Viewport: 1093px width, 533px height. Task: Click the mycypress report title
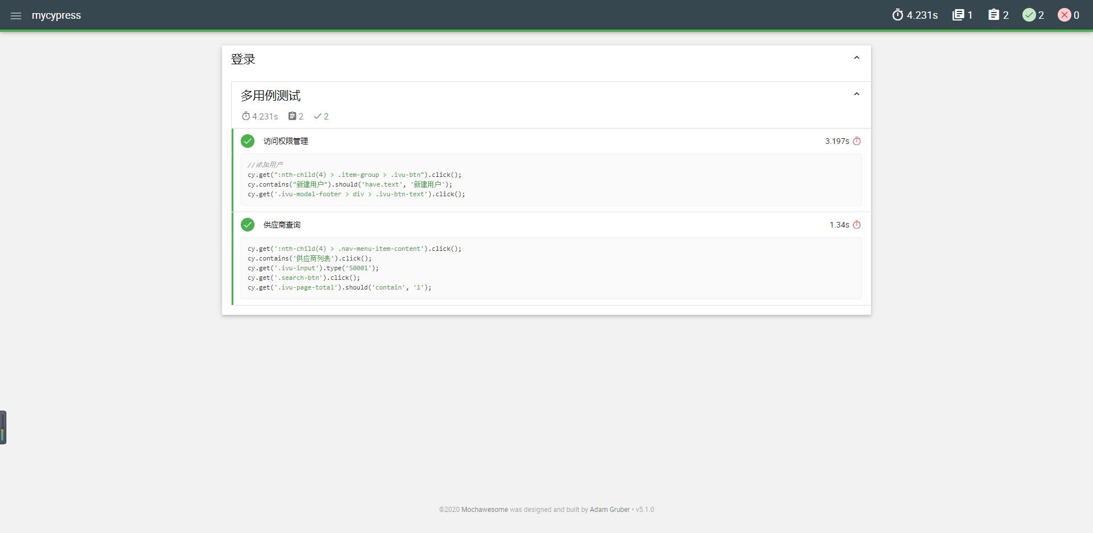[56, 15]
